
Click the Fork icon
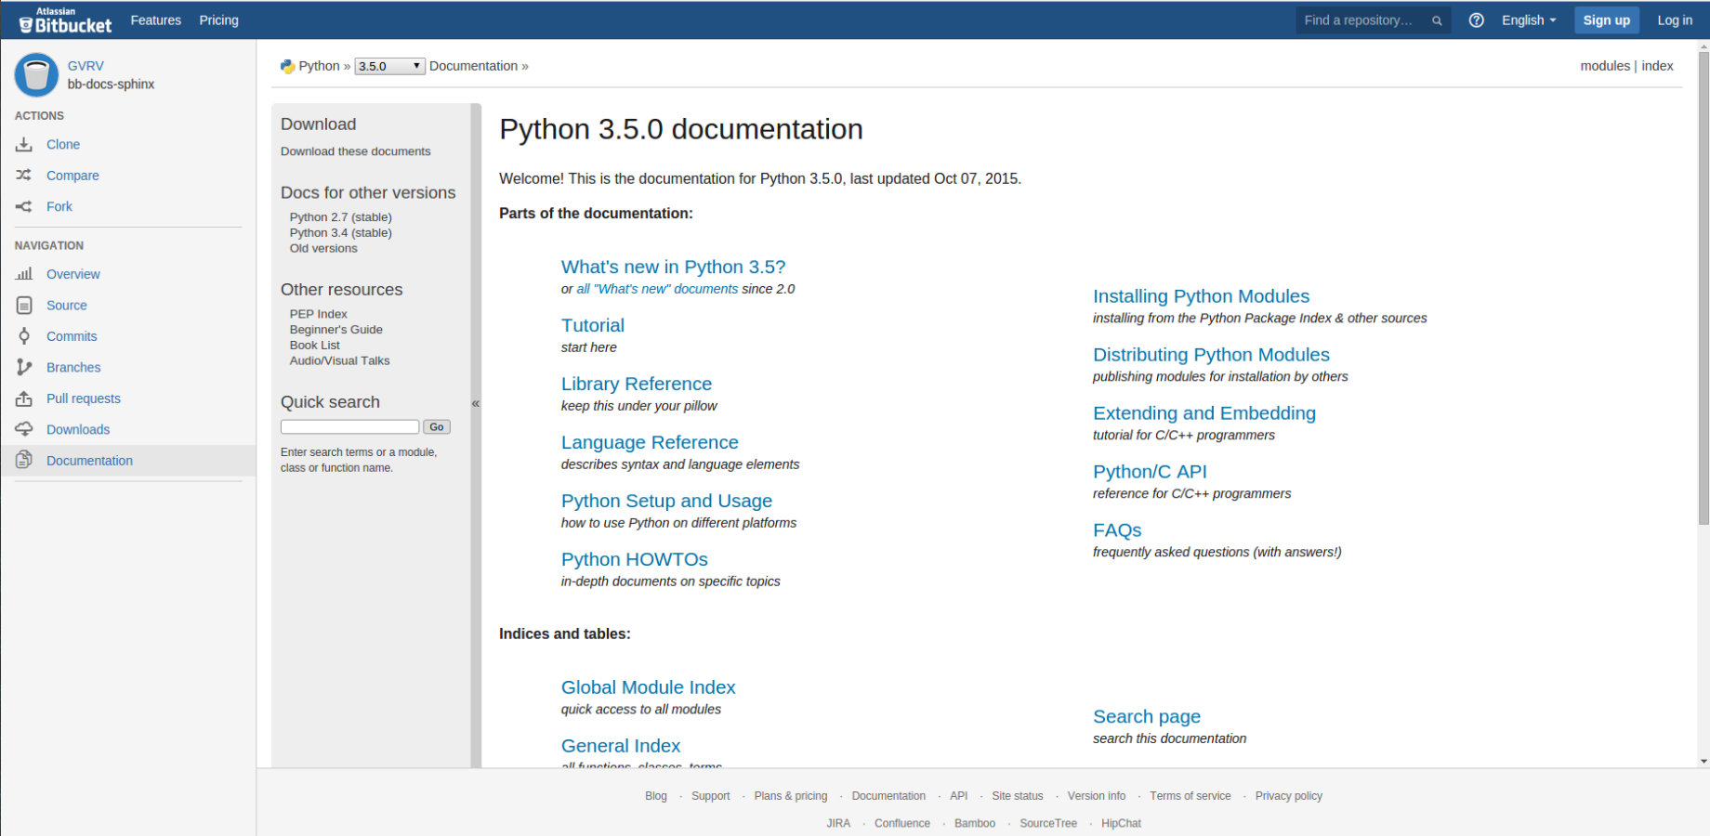click(x=24, y=206)
